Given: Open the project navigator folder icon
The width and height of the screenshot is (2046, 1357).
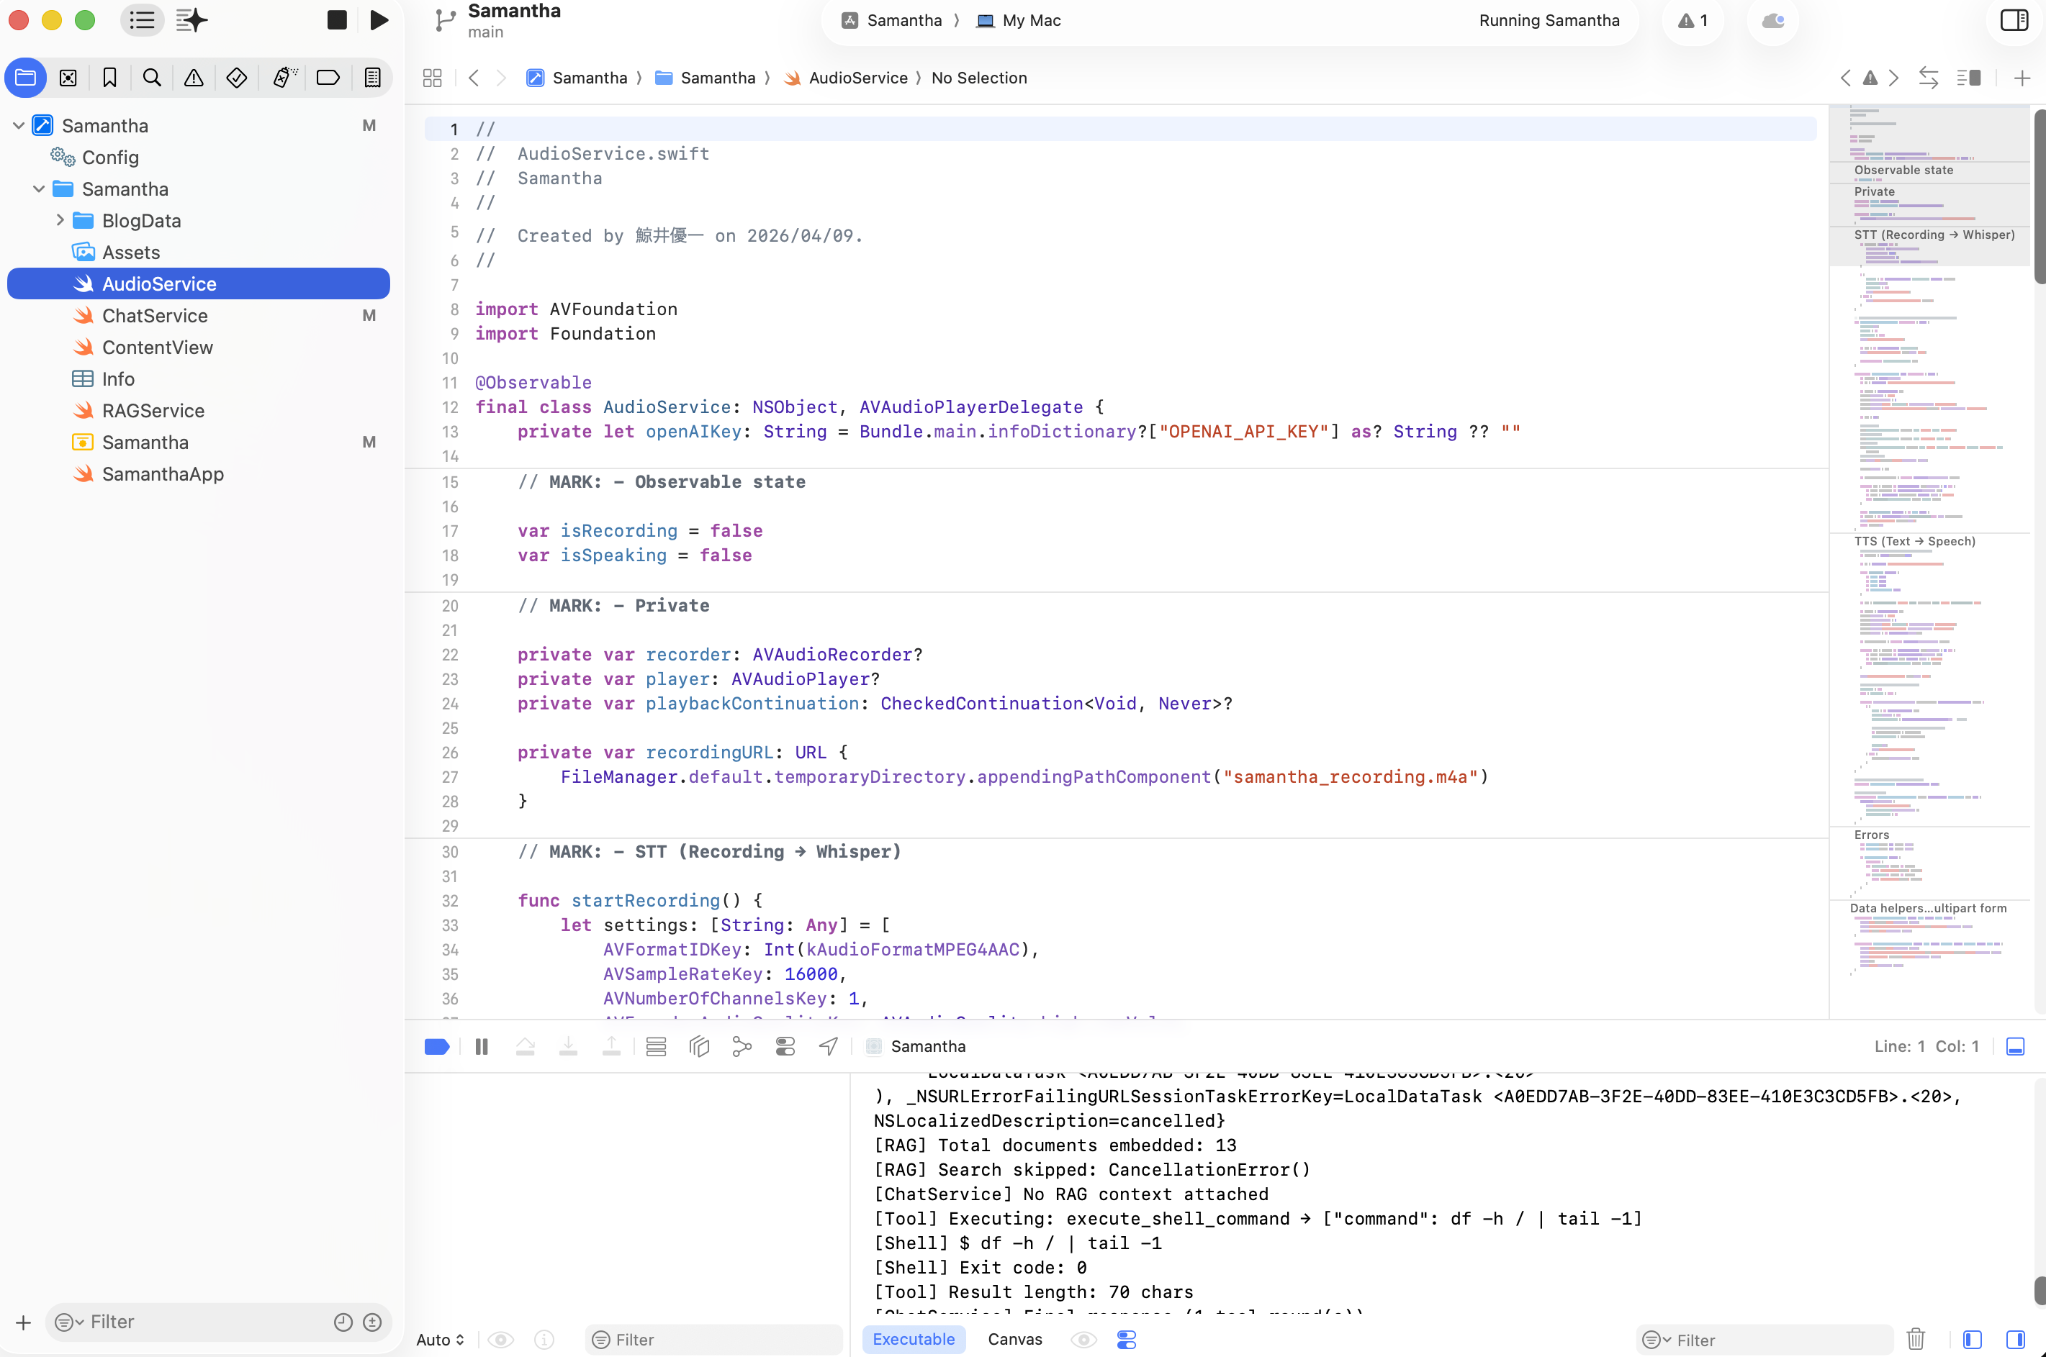Looking at the screenshot, I should tap(25, 78).
